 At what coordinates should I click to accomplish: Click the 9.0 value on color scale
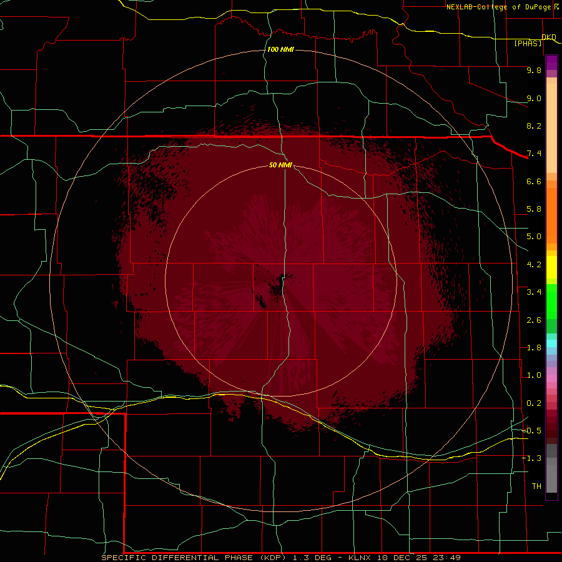pyautogui.click(x=534, y=98)
